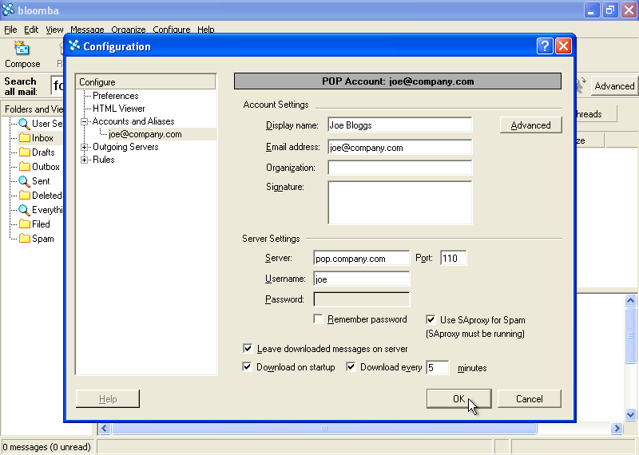
Task: Collapse Accounts and Aliases tree node
Action: click(x=84, y=121)
